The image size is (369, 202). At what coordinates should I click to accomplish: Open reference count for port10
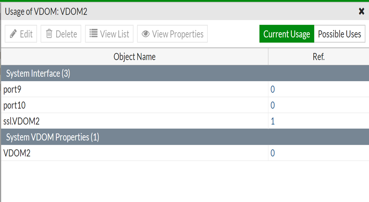[273, 105]
